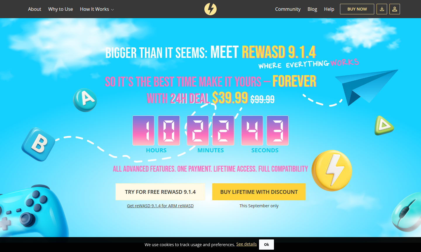This screenshot has height=252, width=421.
Task: Click the green triangle button graphic
Action: (x=384, y=125)
